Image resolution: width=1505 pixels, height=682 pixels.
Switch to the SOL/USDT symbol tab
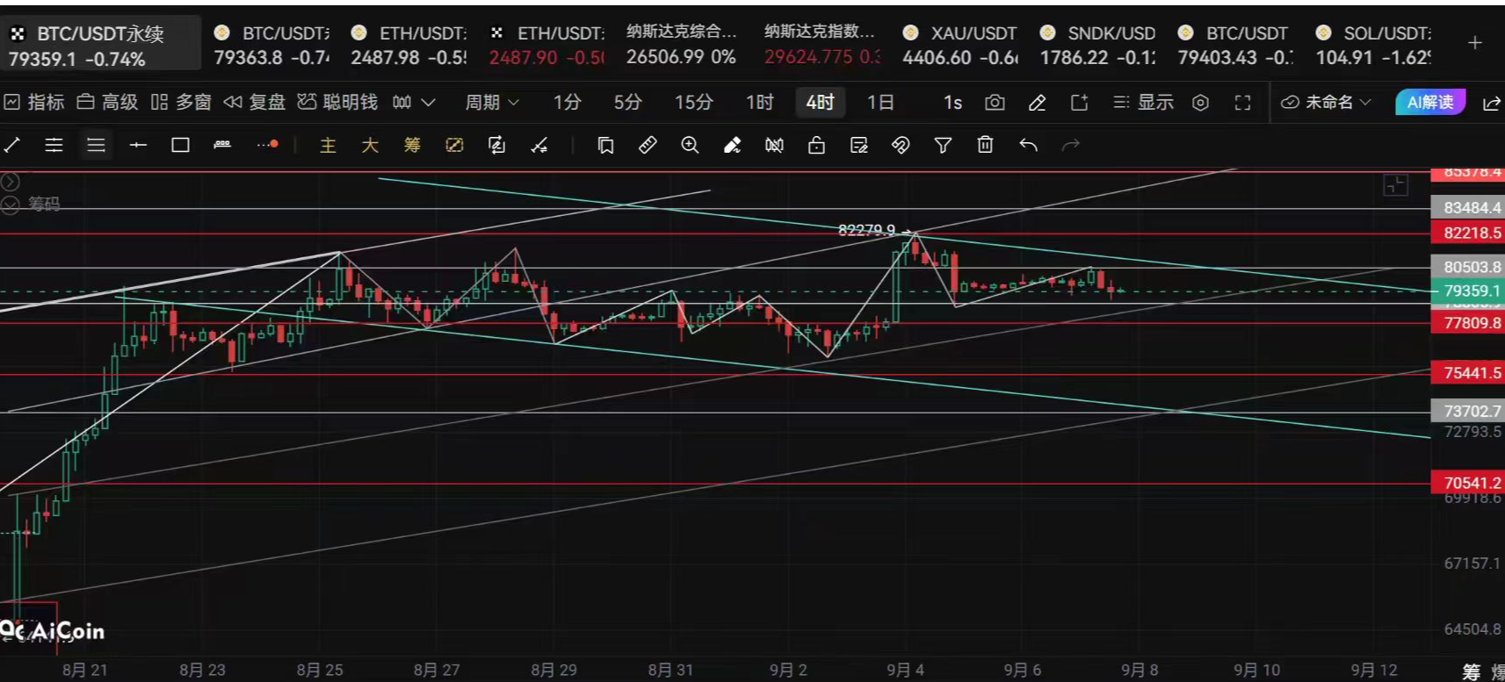point(1374,46)
